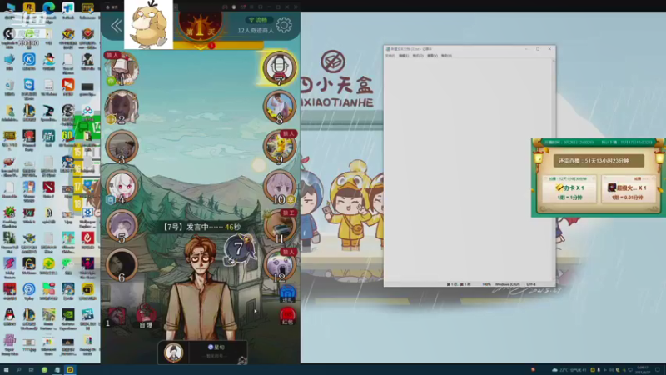Click the taskbar weather temperature indicator
Viewport: 666px width, 375px height.
point(570,370)
